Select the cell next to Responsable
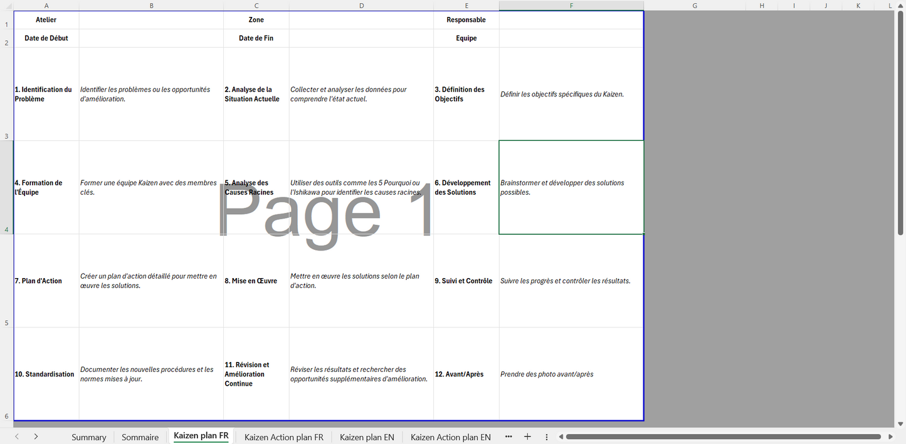The width and height of the screenshot is (906, 444). (571, 20)
